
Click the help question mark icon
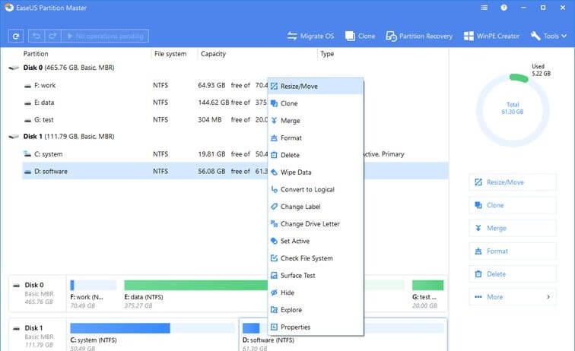(x=504, y=8)
